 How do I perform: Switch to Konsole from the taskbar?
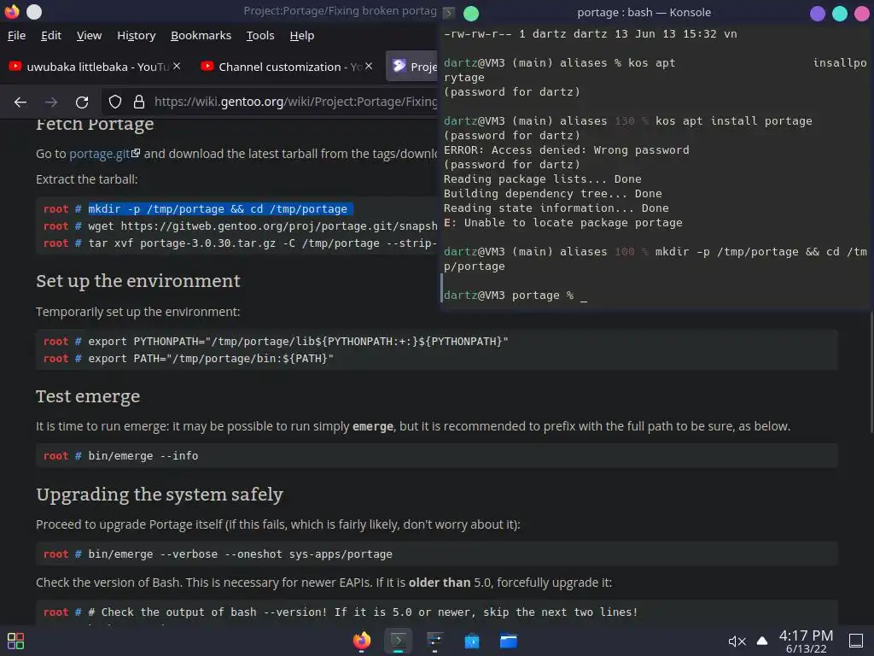(x=398, y=641)
